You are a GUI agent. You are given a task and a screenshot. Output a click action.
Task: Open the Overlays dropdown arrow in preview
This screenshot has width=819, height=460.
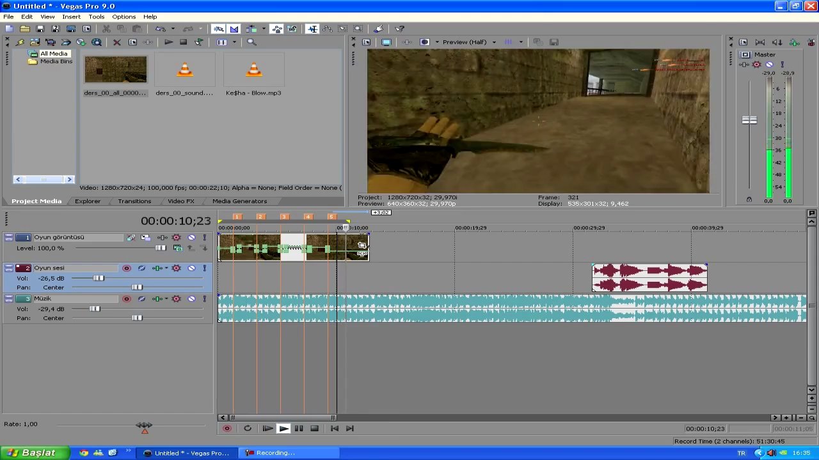coord(521,42)
